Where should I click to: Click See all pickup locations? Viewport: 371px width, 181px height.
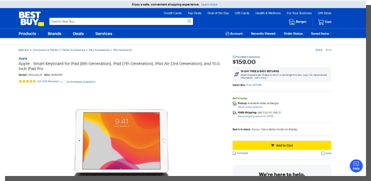point(250,107)
